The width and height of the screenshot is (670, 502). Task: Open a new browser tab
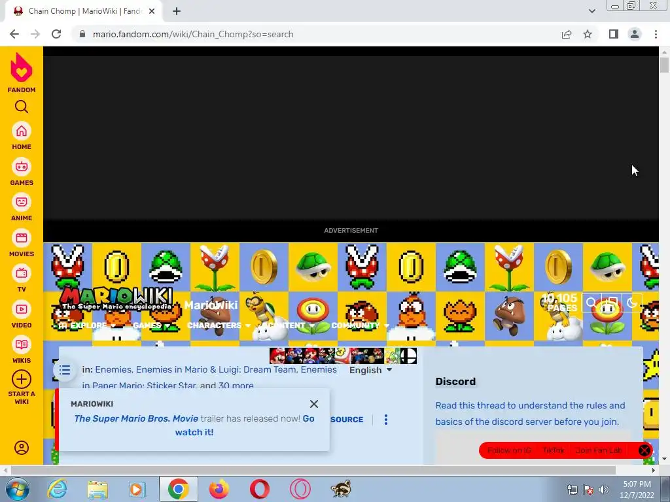pyautogui.click(x=177, y=11)
